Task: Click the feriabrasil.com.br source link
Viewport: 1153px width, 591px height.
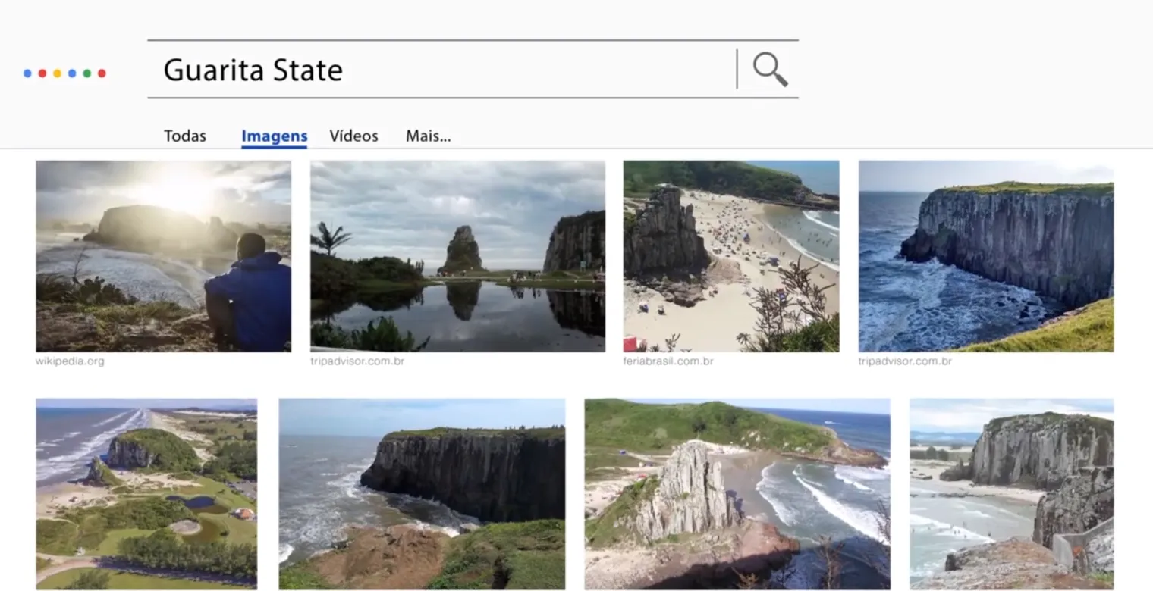Action: click(x=668, y=361)
